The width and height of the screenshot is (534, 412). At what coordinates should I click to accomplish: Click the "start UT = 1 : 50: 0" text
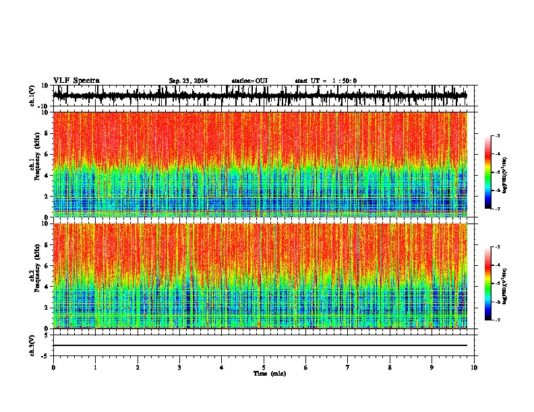[326, 81]
